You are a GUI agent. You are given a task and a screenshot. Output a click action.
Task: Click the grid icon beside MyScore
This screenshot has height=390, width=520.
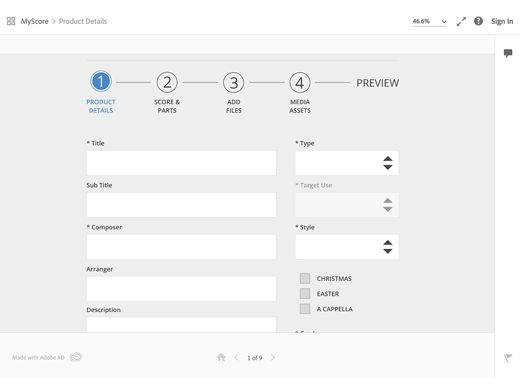11,21
